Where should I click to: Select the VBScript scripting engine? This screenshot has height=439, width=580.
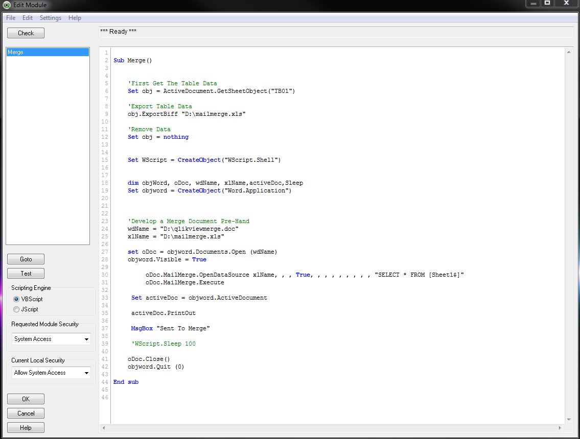click(17, 299)
